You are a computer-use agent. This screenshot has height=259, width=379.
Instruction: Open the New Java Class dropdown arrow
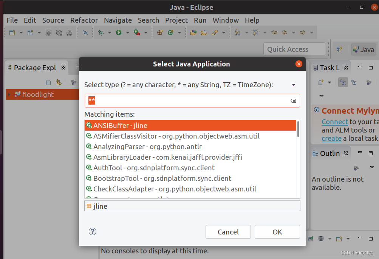click(x=179, y=32)
